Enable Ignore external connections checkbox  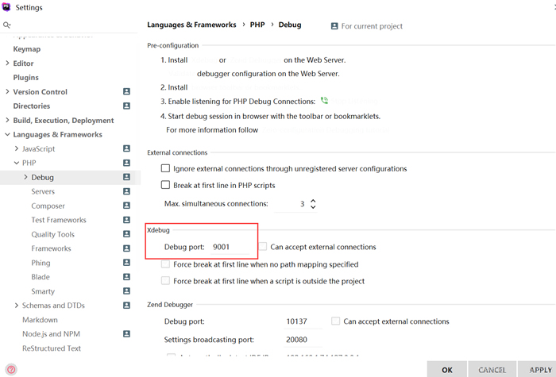click(x=165, y=168)
